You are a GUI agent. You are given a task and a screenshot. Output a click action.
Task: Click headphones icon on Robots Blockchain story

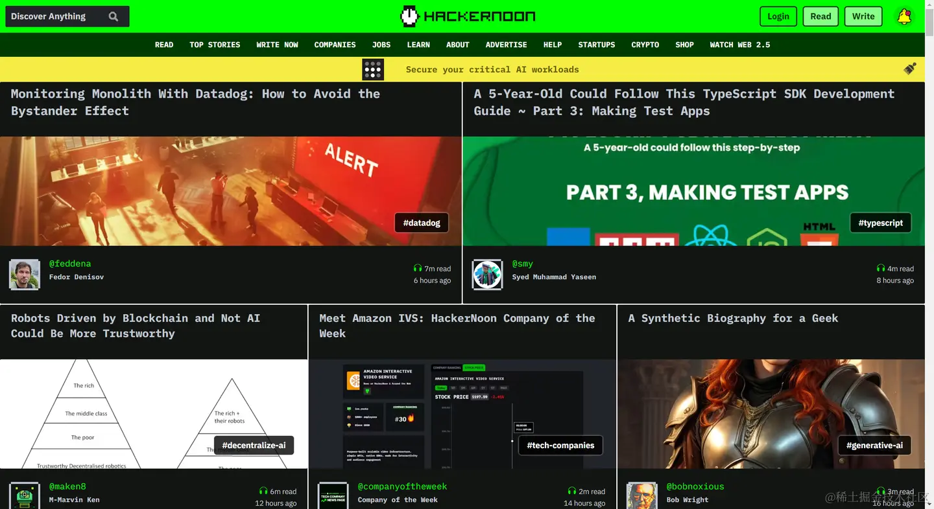(x=263, y=491)
